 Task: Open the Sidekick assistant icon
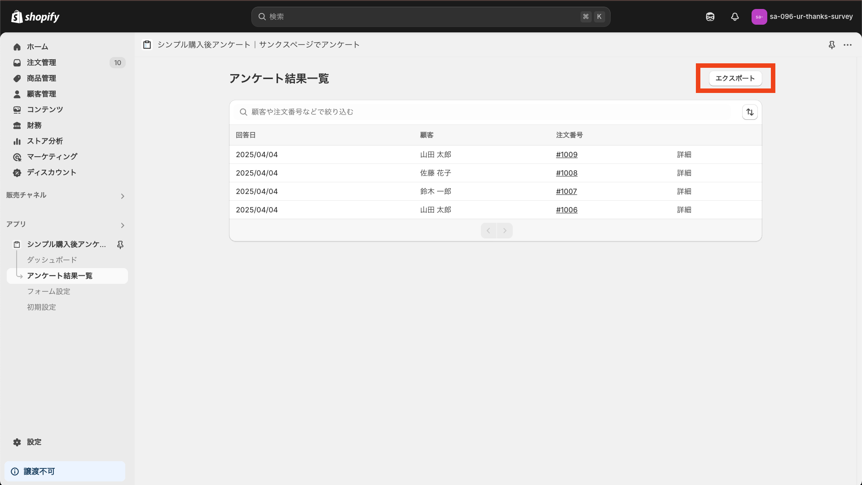[710, 17]
